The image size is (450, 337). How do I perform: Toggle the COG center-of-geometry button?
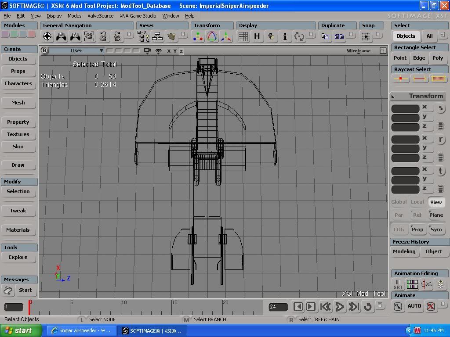coord(399,229)
